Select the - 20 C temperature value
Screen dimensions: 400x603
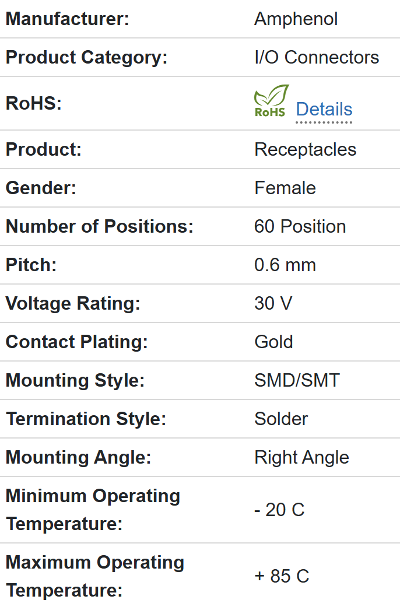(279, 510)
